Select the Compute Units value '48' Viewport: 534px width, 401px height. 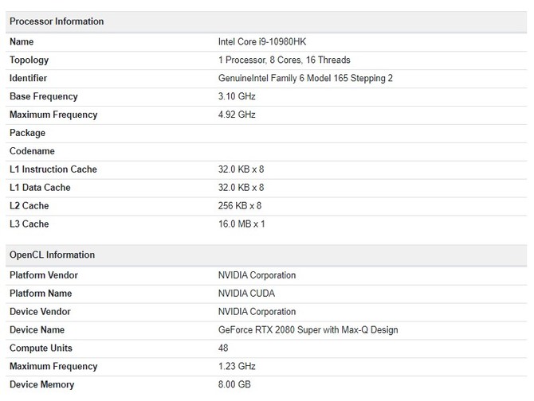click(223, 348)
